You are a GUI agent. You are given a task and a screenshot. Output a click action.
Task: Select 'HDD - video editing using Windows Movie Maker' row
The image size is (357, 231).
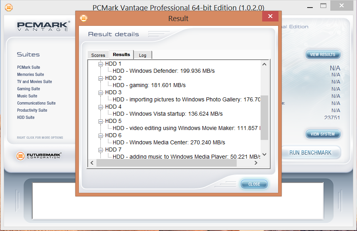click(186, 128)
